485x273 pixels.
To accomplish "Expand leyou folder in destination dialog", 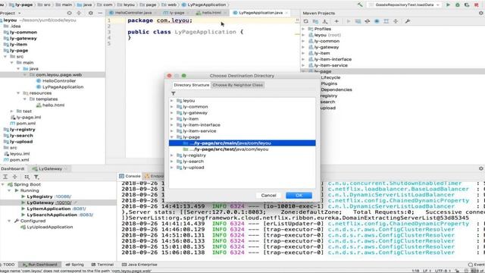I will click(x=172, y=101).
